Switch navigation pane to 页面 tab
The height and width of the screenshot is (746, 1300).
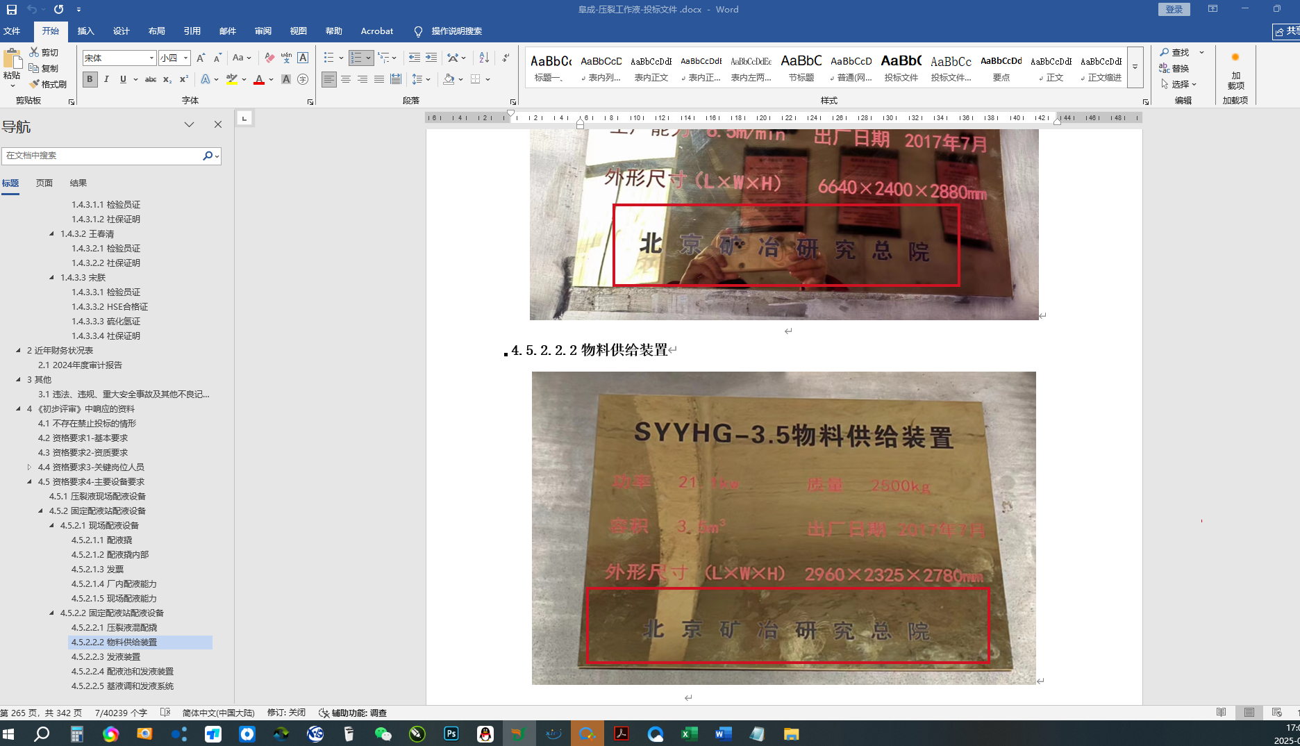[x=44, y=183]
